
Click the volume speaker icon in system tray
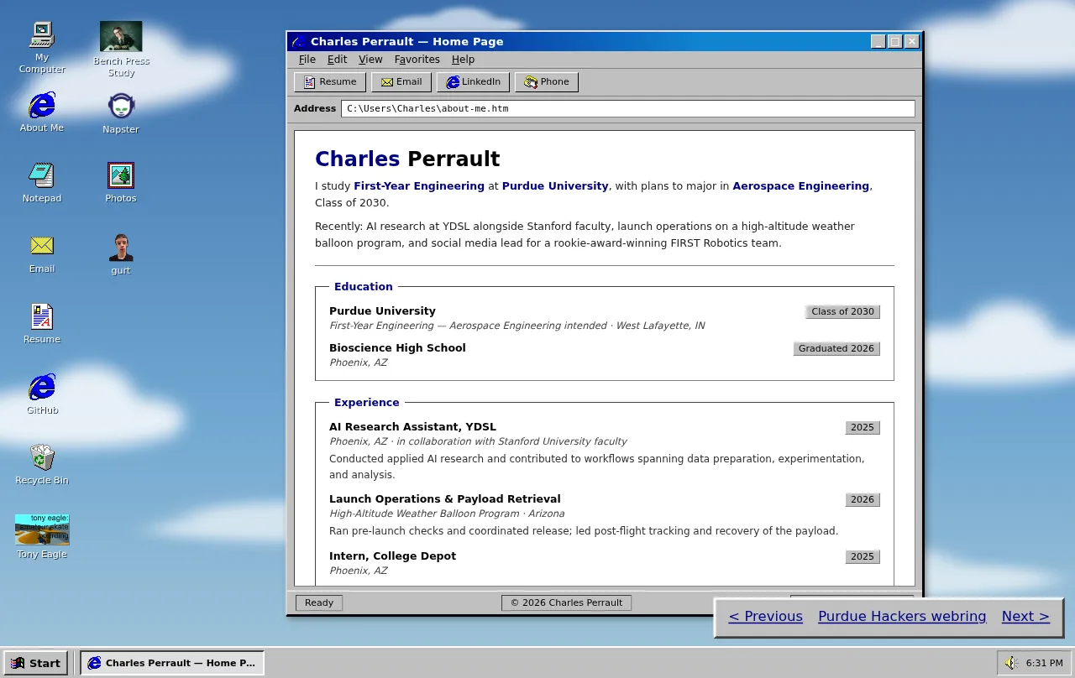point(1012,663)
